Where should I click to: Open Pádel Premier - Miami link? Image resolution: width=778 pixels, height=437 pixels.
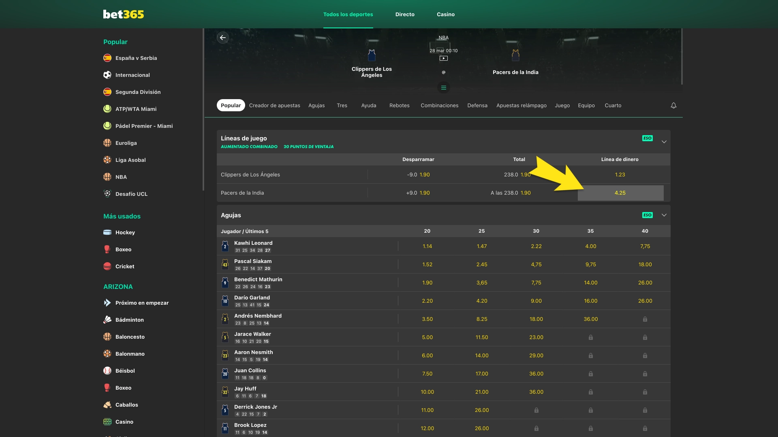coord(144,126)
